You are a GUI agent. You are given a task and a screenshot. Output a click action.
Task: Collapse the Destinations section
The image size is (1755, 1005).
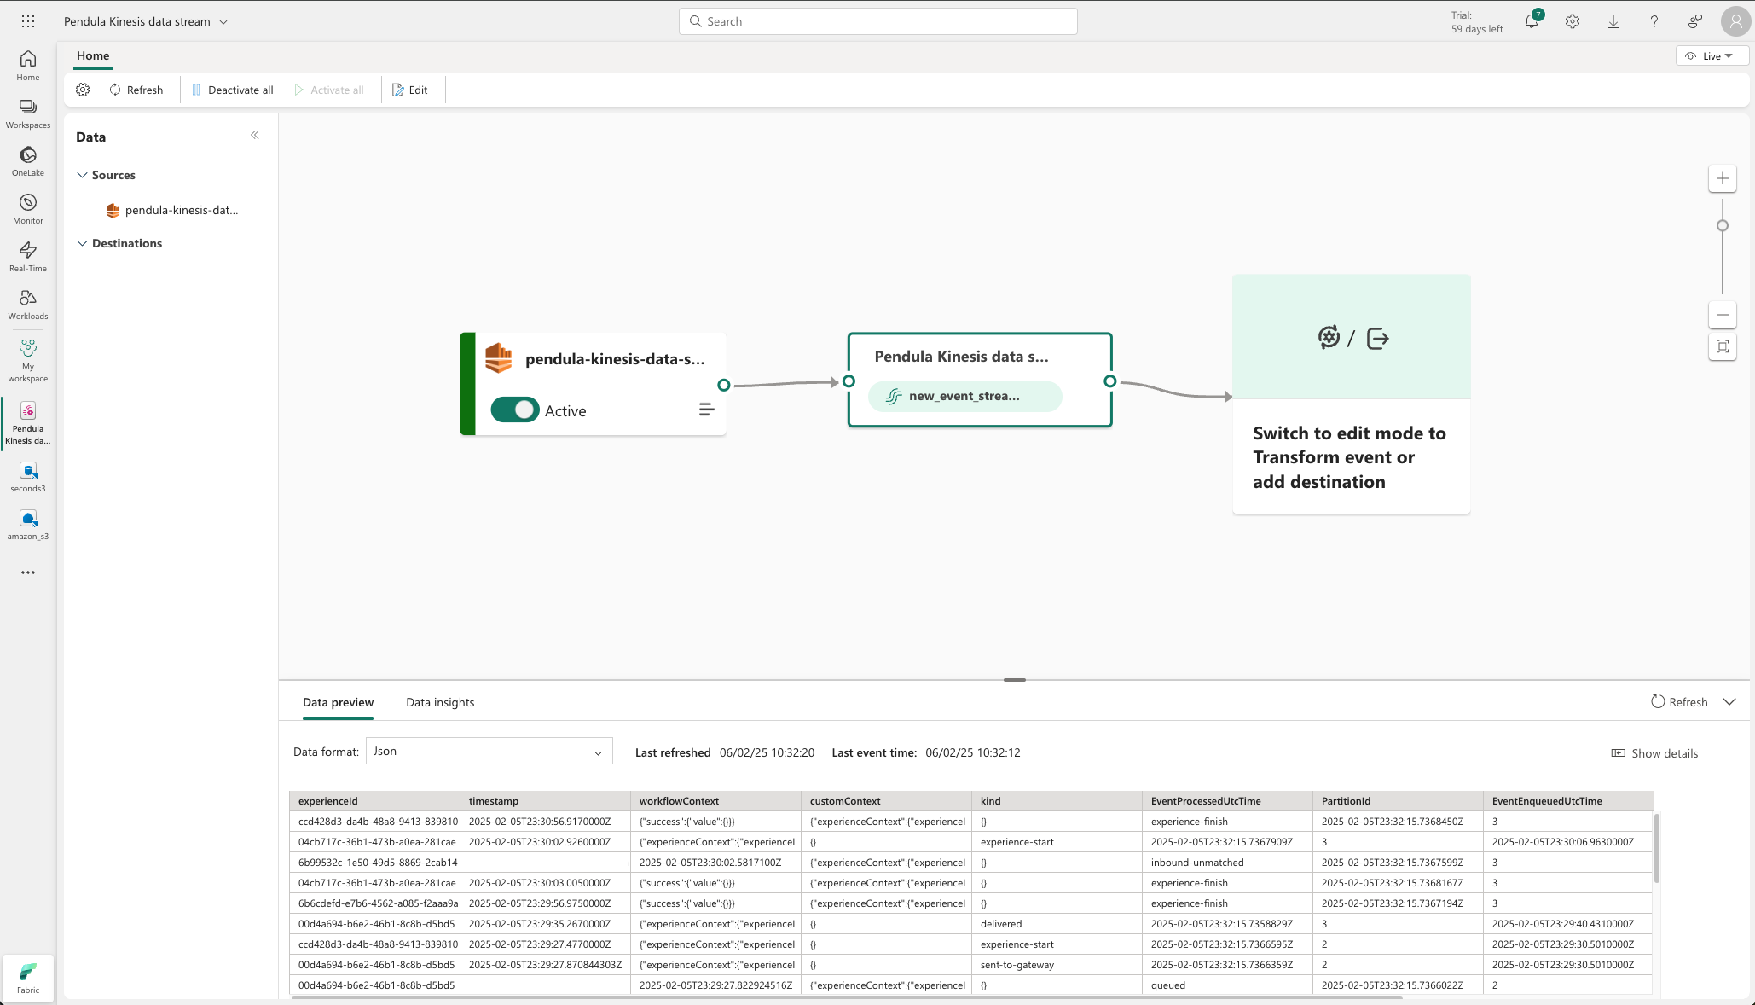[x=82, y=243]
